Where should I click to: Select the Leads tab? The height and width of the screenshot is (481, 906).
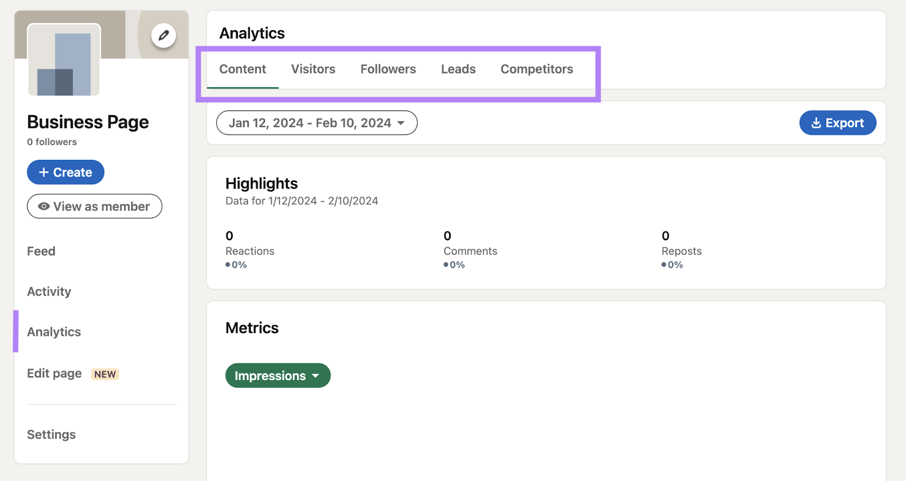pos(458,69)
